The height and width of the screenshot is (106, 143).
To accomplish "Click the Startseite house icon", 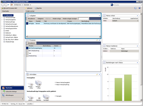I will [x=3, y=88].
